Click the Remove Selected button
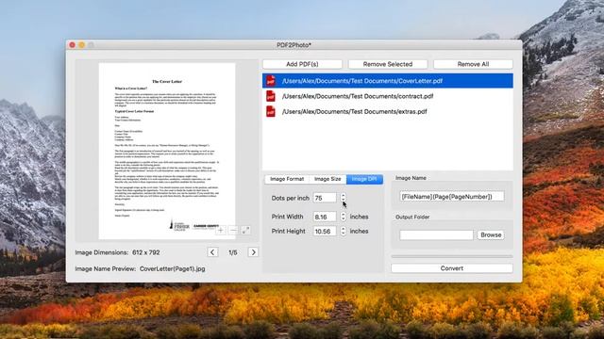Image resolution: width=604 pixels, height=339 pixels. tap(388, 64)
